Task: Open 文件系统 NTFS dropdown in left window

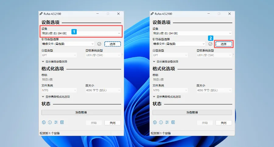Action: (59, 90)
